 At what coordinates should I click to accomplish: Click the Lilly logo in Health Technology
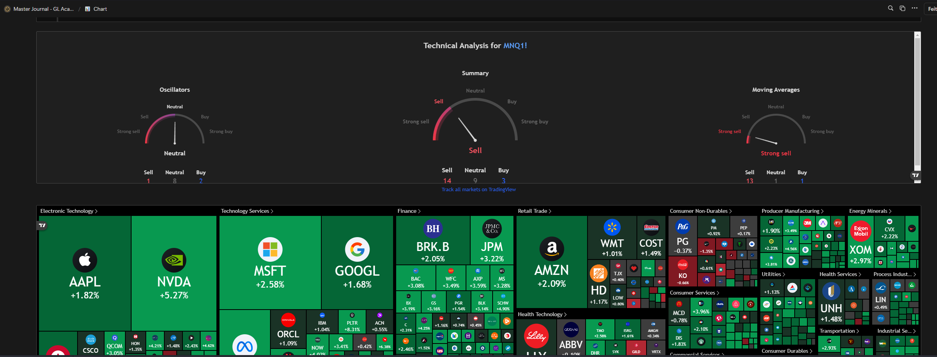536,336
